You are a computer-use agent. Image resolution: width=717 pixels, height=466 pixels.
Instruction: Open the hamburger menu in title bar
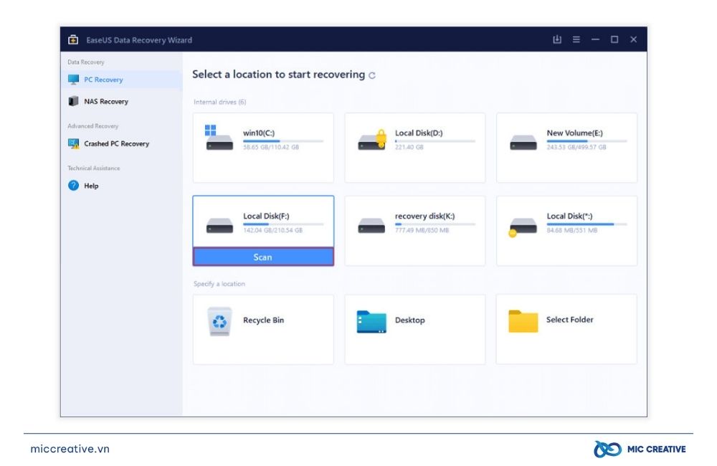(576, 39)
